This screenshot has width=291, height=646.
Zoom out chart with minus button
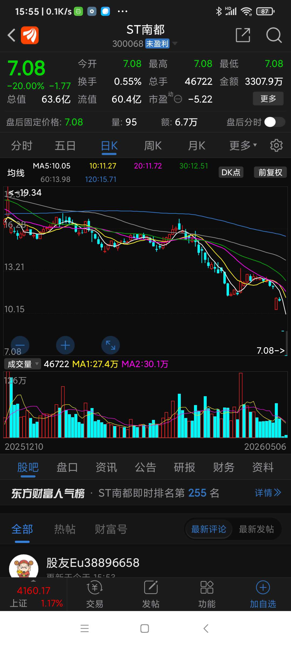20,345
